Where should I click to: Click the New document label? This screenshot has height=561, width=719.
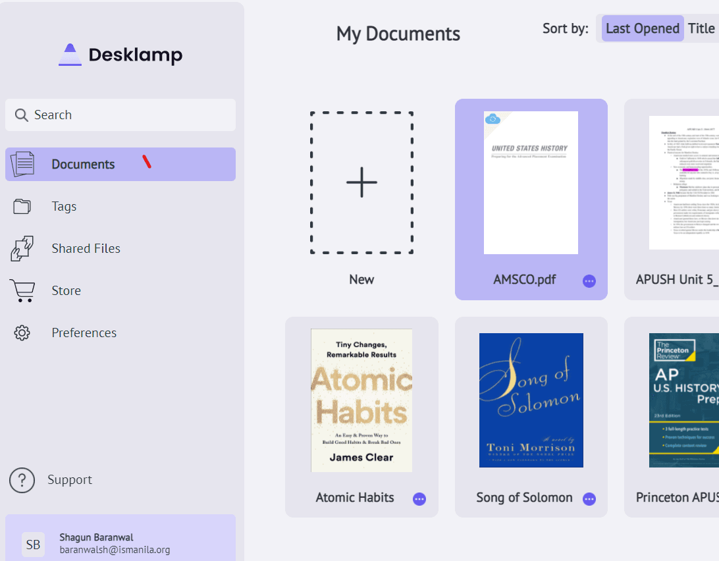361,279
